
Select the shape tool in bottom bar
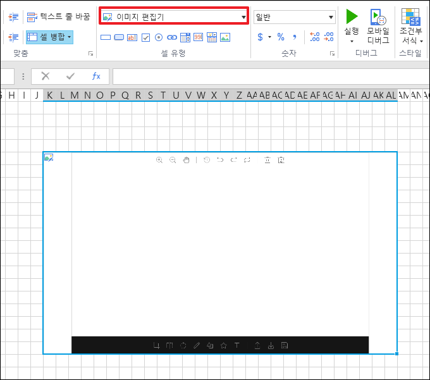[210, 345]
